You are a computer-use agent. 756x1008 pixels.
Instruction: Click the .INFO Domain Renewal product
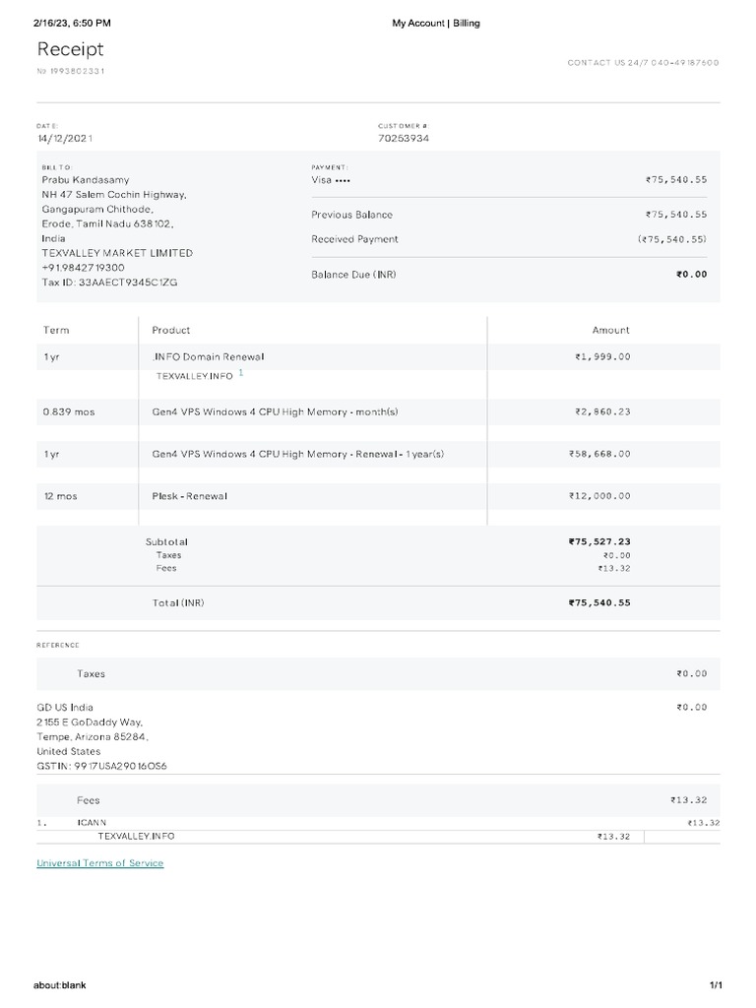pyautogui.click(x=208, y=356)
